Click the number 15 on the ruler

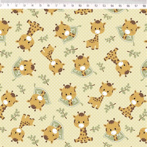(x=120, y=6)
